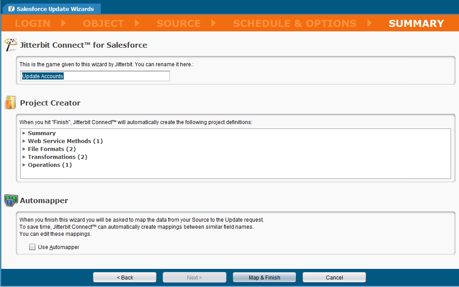Expand the Summary tree node
Viewport: 459px width, 287px height.
tap(24, 133)
